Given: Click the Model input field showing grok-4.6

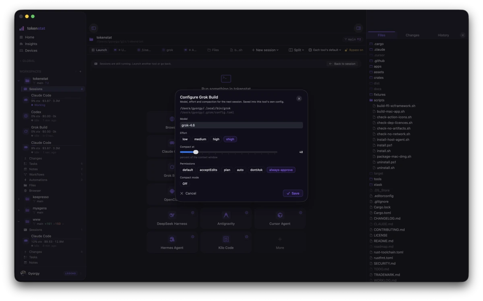Looking at the screenshot, I should [242, 125].
